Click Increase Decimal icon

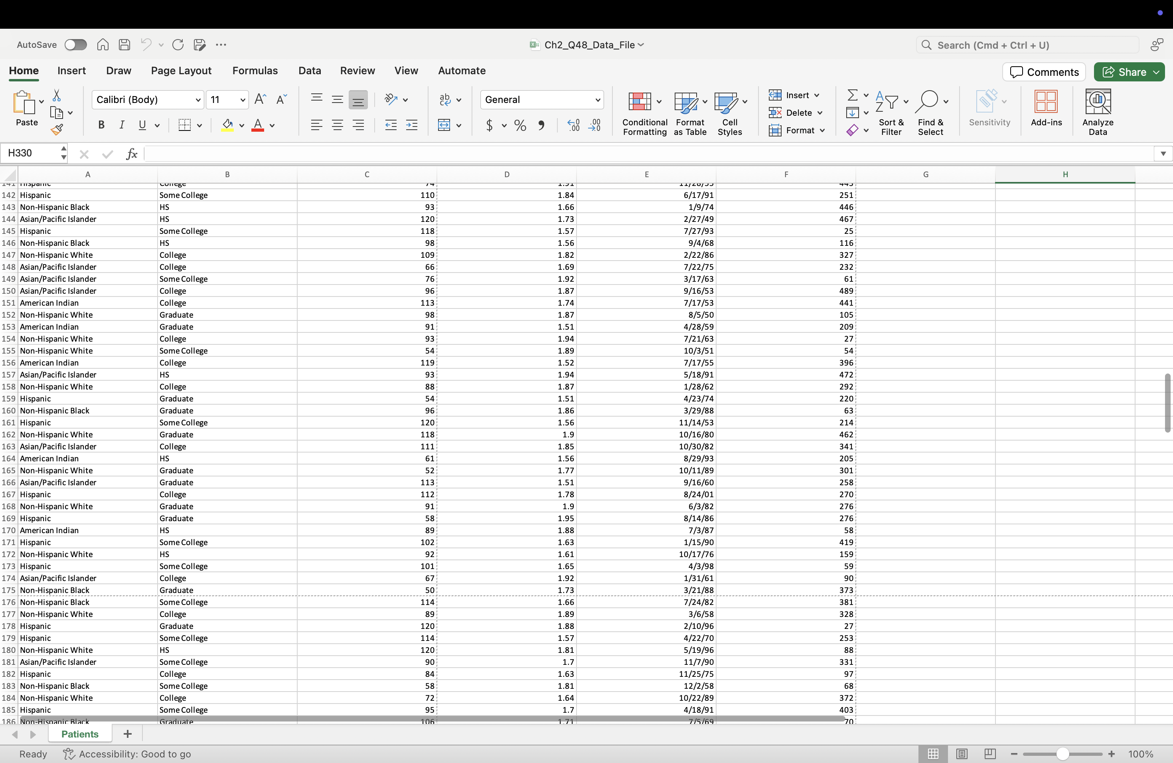(573, 125)
